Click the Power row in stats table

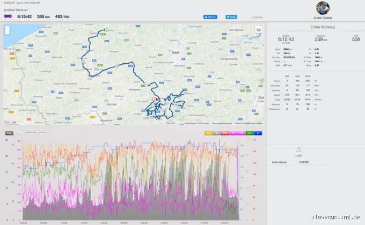296,81
